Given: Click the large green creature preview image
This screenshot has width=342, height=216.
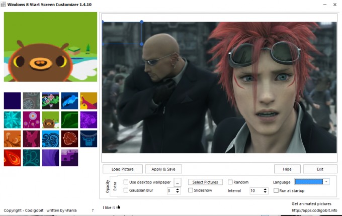Looking at the screenshot, I should 50,47.
